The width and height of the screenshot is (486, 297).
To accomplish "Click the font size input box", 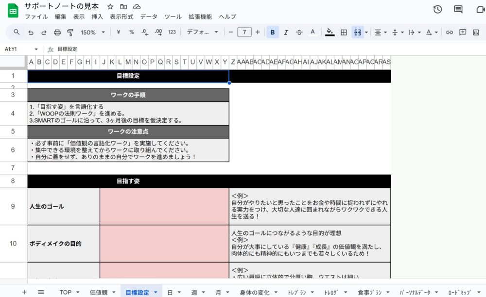I will 244,32.
